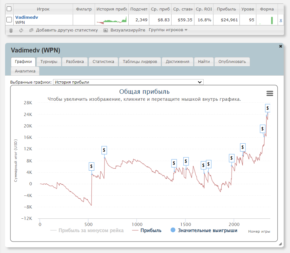290x253 pixels.
Task: Open the Vadimedv player link
Action: coord(27,17)
